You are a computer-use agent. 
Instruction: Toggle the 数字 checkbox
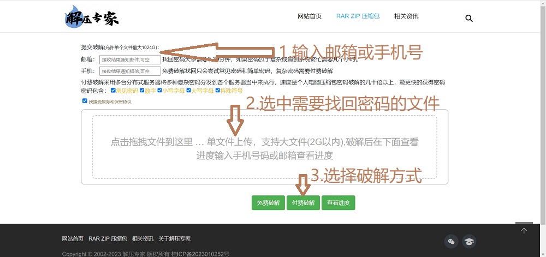click(142, 91)
